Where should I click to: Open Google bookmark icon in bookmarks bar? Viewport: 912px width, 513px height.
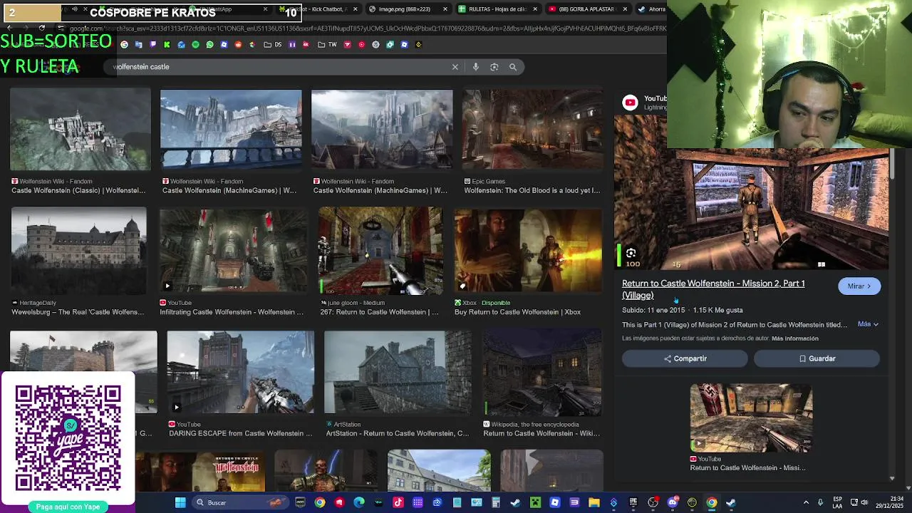(124, 44)
